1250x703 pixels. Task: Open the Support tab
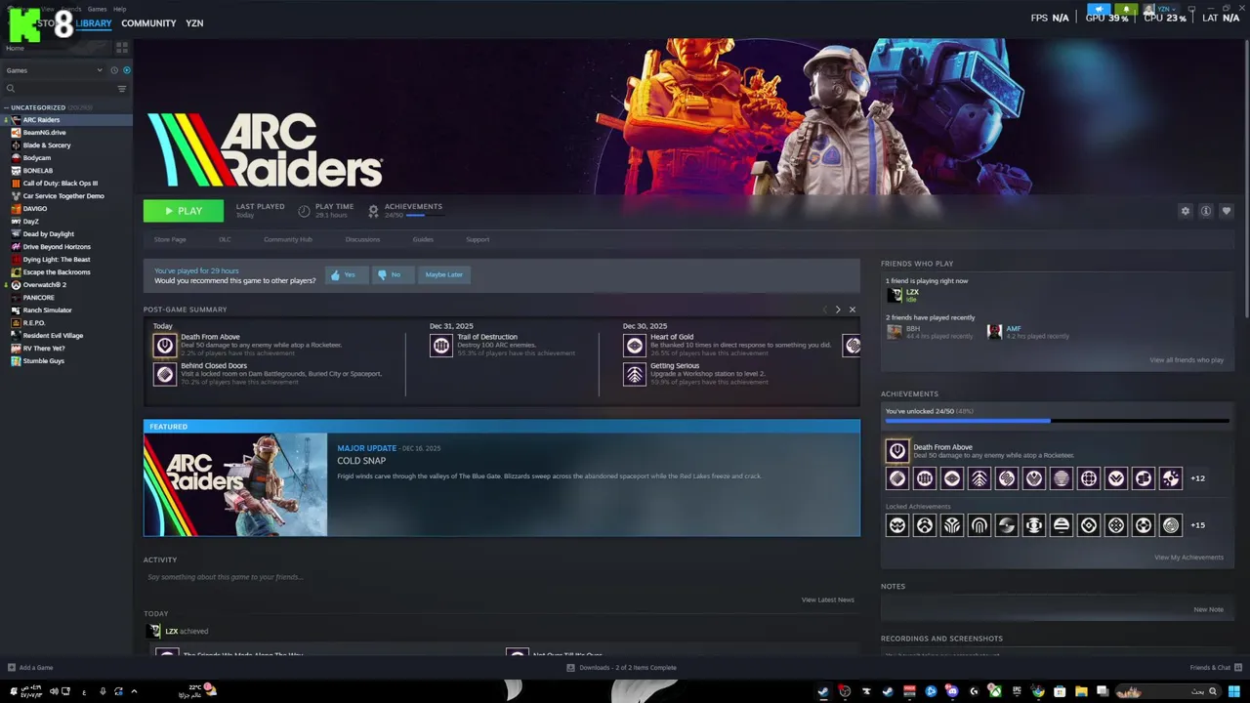tap(478, 239)
